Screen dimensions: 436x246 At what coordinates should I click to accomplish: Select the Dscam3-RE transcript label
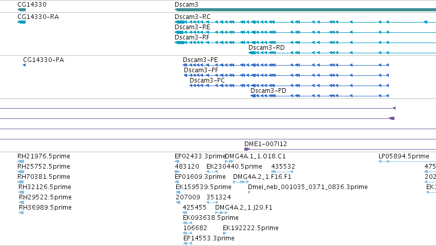pos(193,27)
